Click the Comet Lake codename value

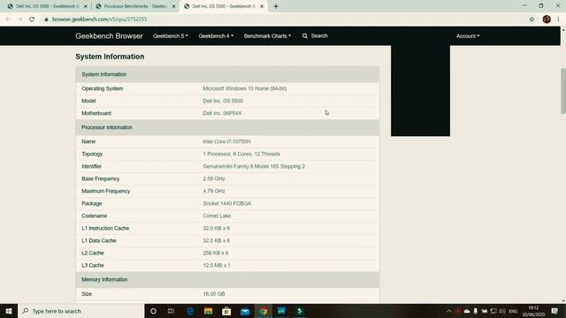pos(217,216)
